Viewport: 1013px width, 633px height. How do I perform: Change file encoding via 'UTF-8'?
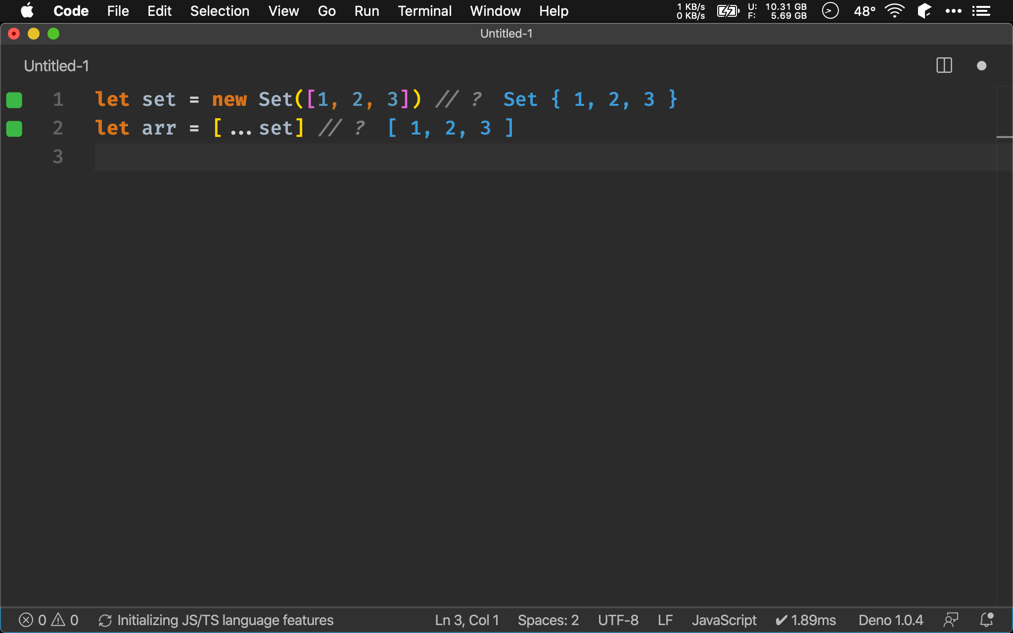(x=618, y=620)
